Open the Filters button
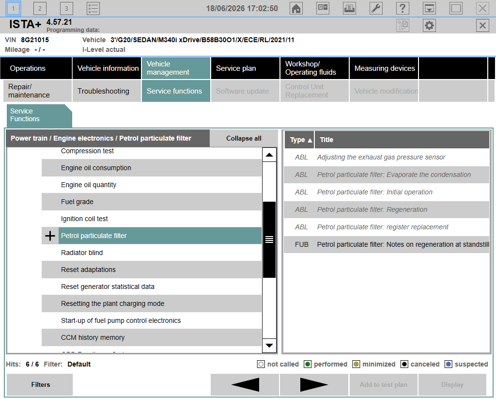 click(40, 385)
